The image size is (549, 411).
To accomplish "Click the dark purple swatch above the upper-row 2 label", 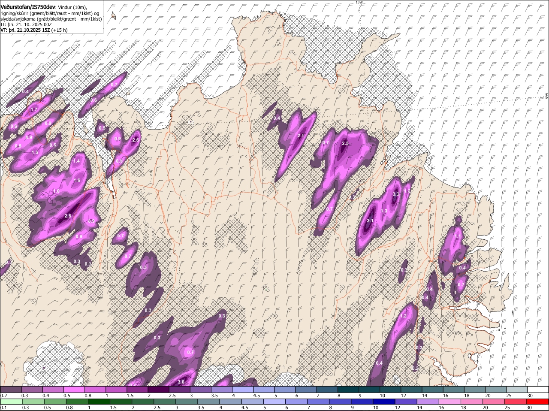I will pyautogui.click(x=158, y=390).
